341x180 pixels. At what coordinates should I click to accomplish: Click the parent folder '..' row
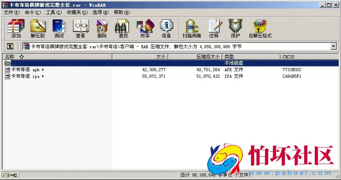pos(170,63)
